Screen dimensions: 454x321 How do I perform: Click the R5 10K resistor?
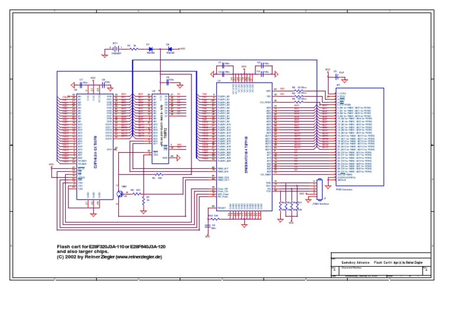pos(158,175)
